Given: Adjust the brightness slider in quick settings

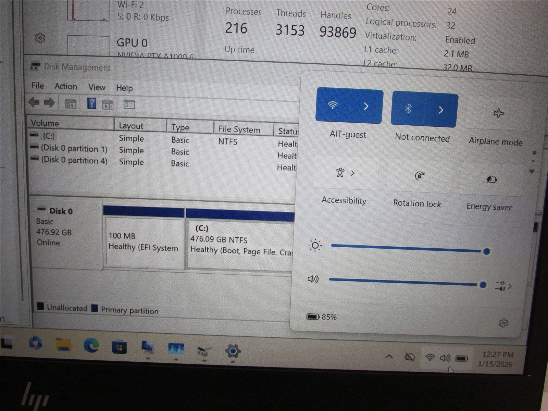Looking at the screenshot, I should [x=410, y=248].
